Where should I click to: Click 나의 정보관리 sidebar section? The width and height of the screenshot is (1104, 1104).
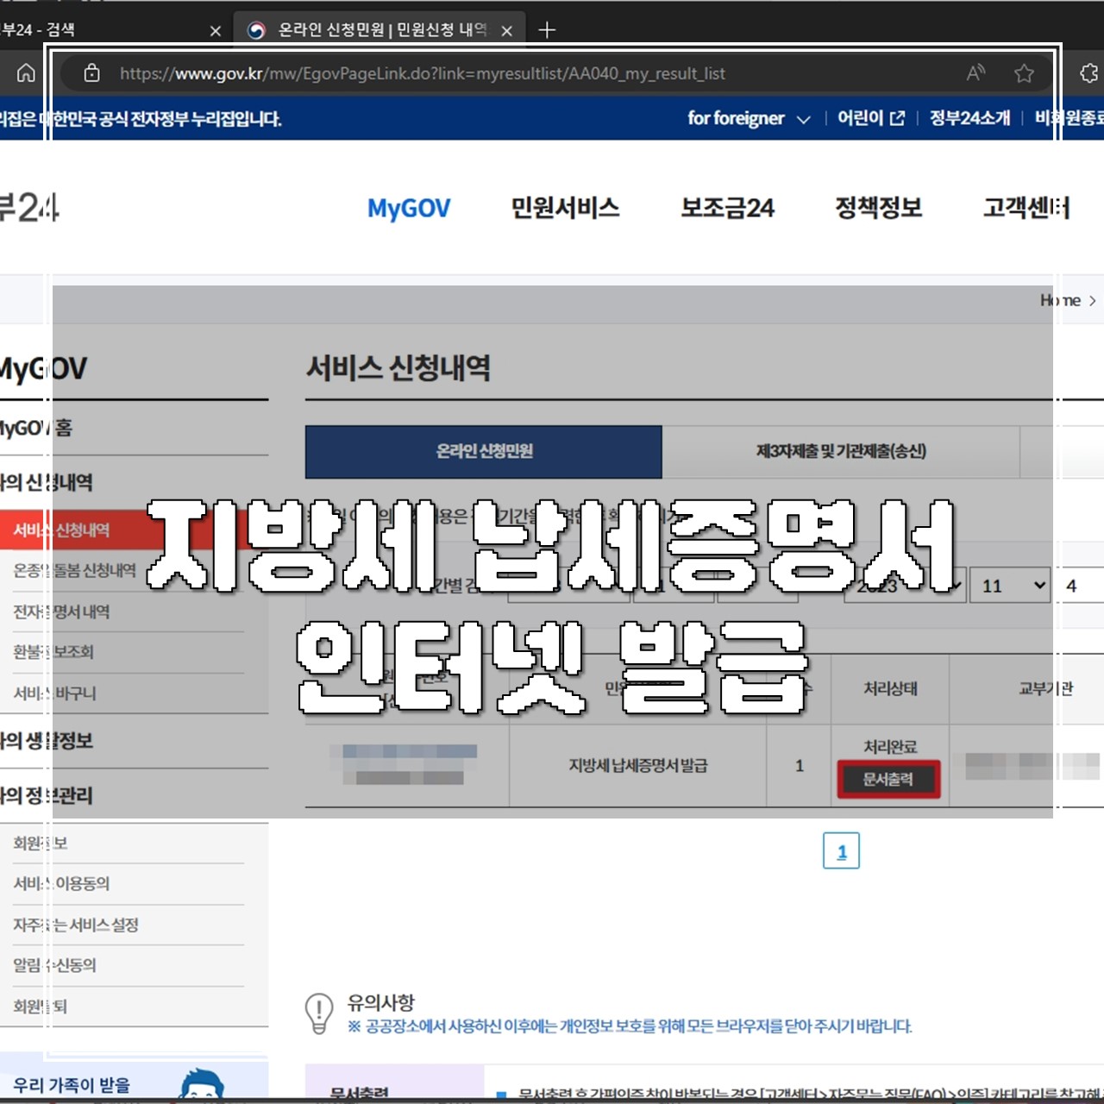pyautogui.click(x=47, y=795)
